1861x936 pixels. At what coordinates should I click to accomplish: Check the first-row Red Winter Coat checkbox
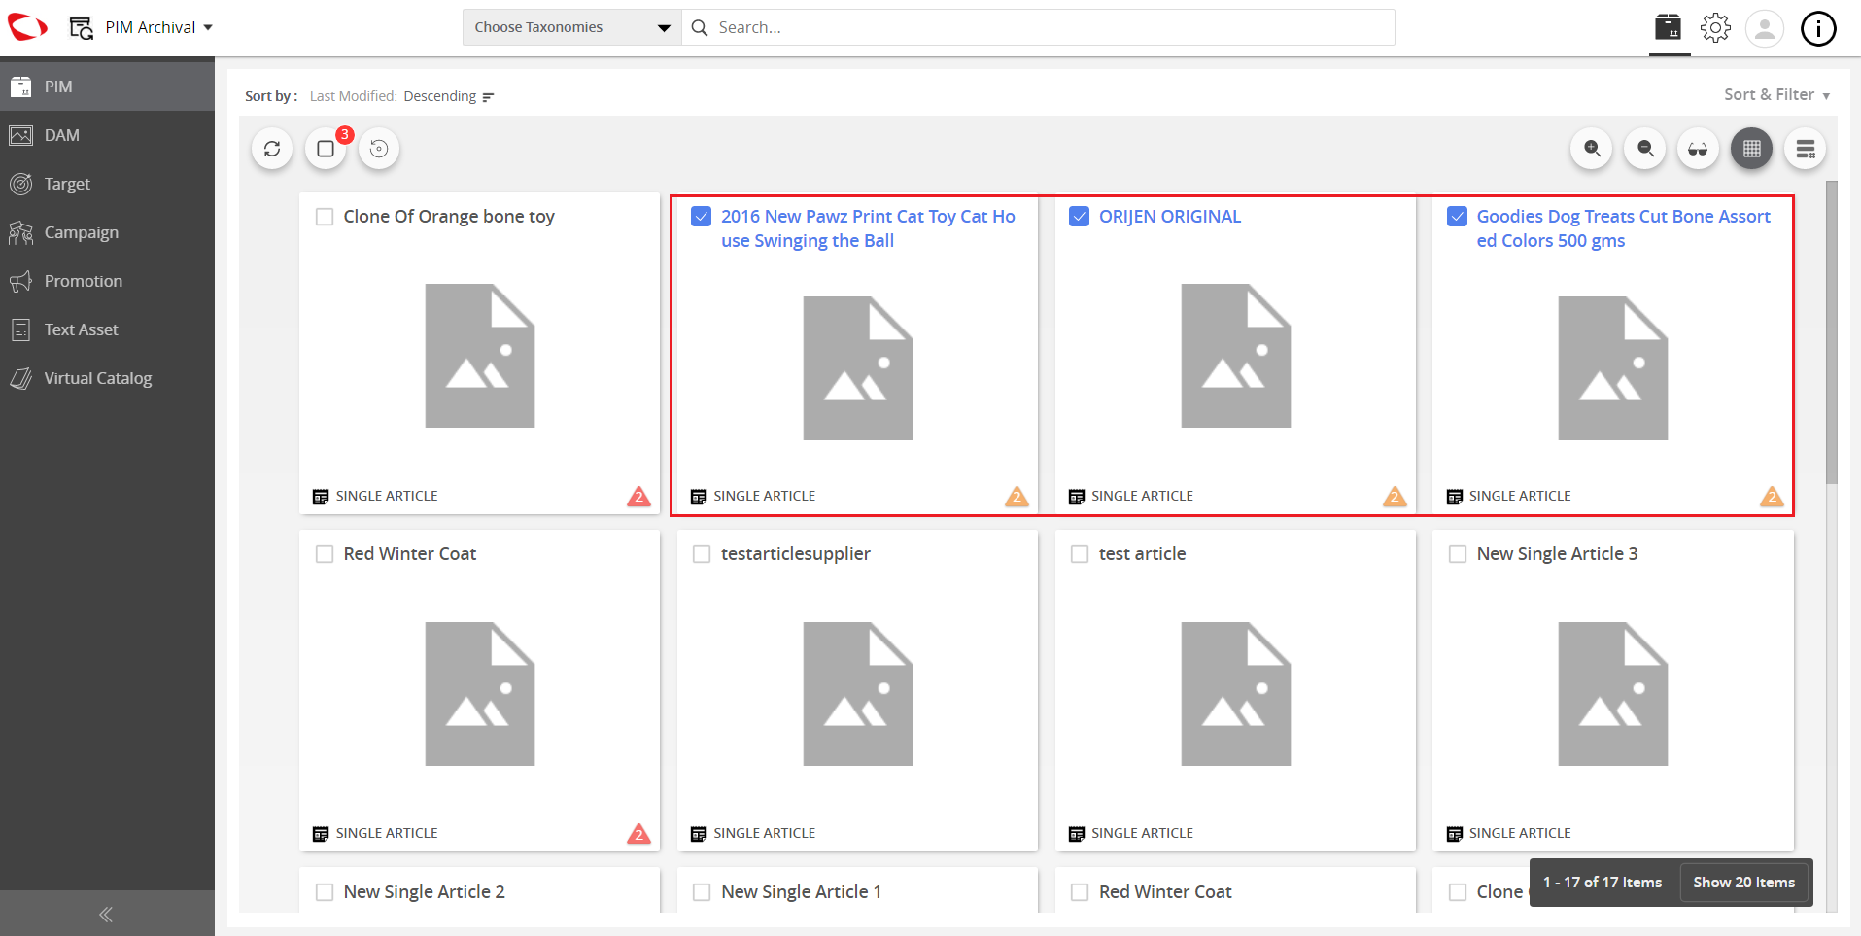click(x=325, y=554)
